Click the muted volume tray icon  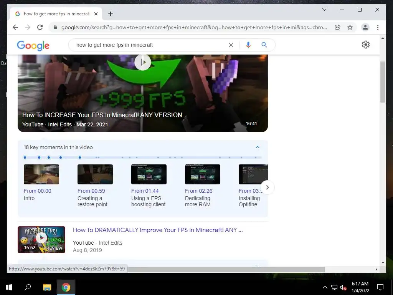(343, 287)
